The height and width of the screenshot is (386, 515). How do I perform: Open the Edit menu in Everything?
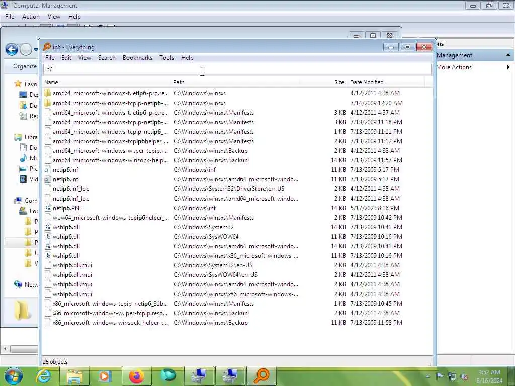click(66, 58)
